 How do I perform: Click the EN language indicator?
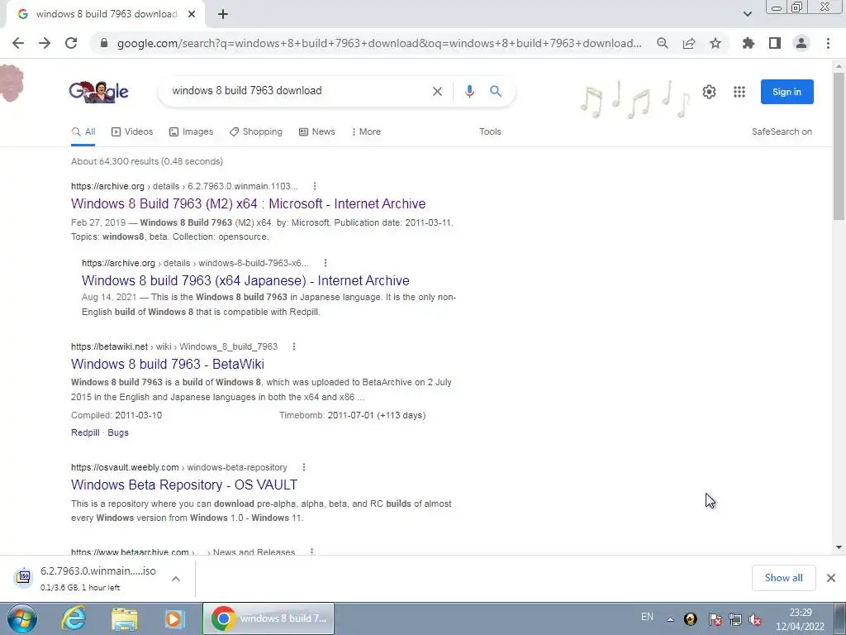coord(647,617)
